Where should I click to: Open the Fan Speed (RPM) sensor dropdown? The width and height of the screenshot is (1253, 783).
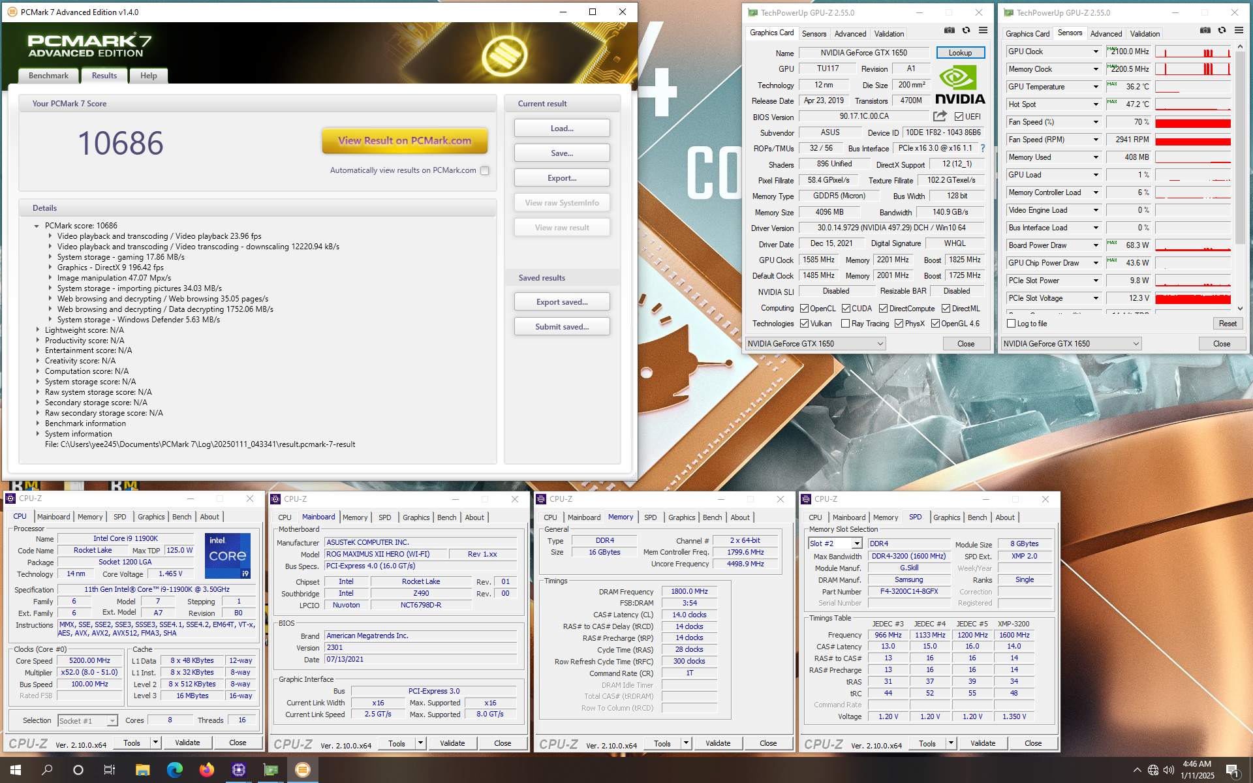pyautogui.click(x=1096, y=140)
